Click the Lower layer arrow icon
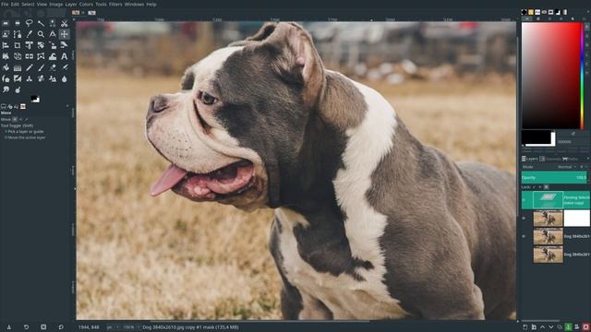 [x=551, y=327]
